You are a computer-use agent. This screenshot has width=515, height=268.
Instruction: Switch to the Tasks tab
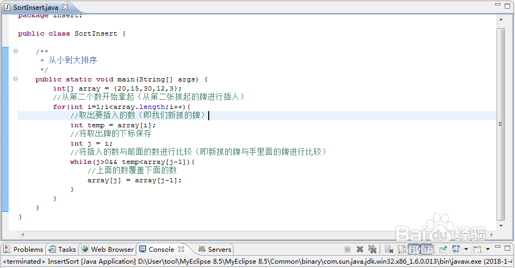pos(63,249)
